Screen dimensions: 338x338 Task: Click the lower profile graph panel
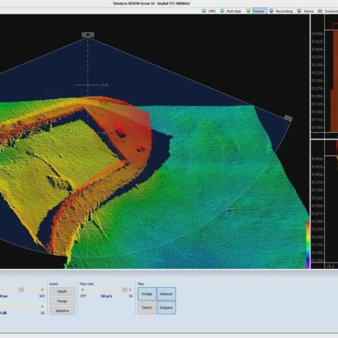[x=324, y=204]
